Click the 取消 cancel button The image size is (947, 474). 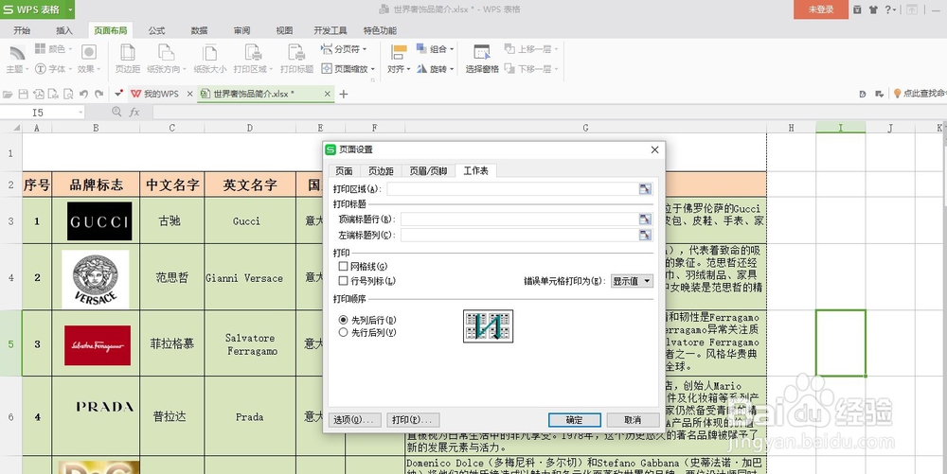pyautogui.click(x=633, y=420)
